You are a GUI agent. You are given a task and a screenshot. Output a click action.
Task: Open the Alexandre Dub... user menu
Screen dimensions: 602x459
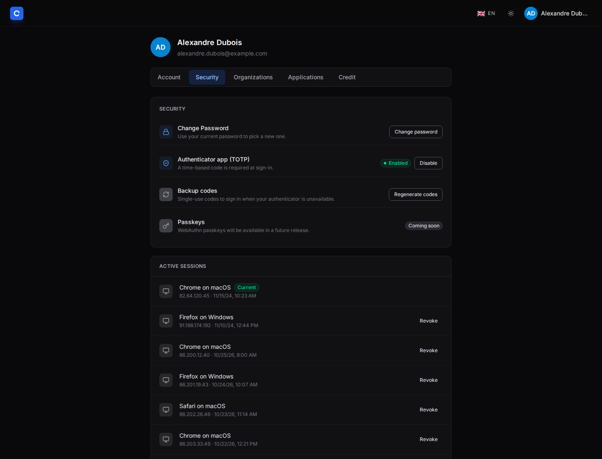click(556, 13)
